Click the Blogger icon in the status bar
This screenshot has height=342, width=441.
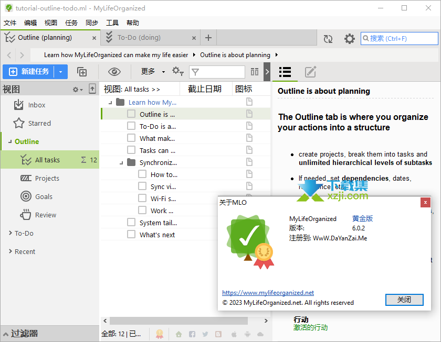click(218, 334)
